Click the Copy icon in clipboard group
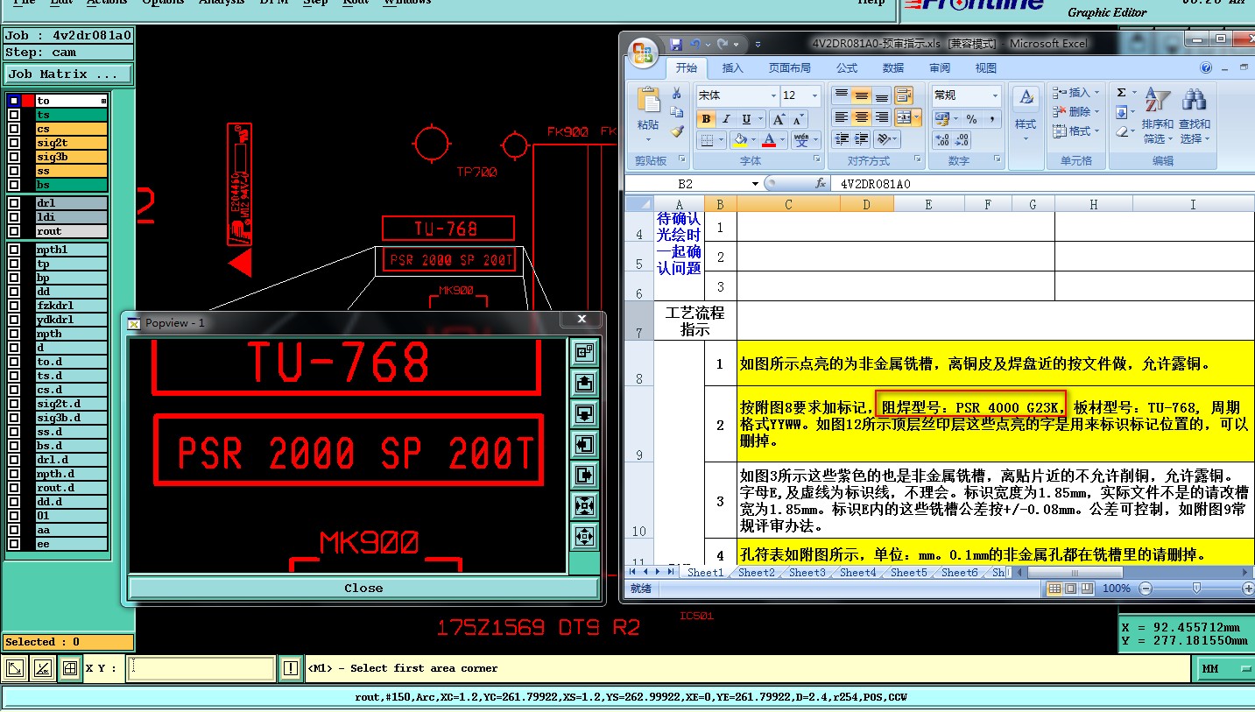 click(x=676, y=112)
